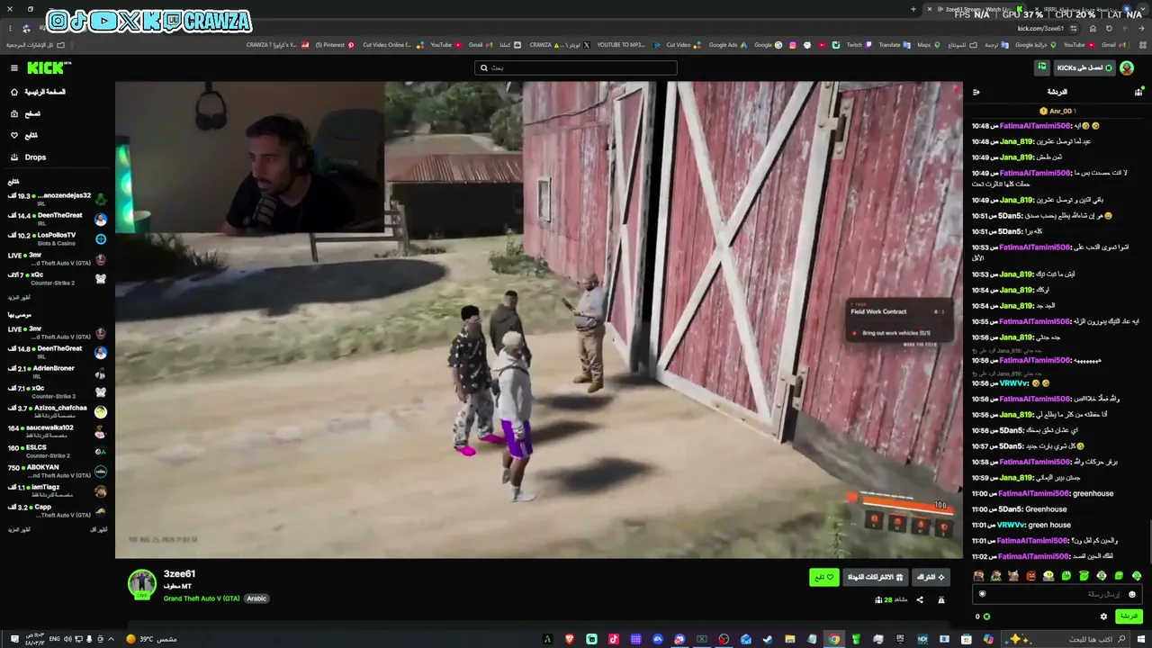Image resolution: width=1152 pixels, height=648 pixels.
Task: Click FatimaAlTamimi506 username in greenhouse message
Action: click(1035, 493)
